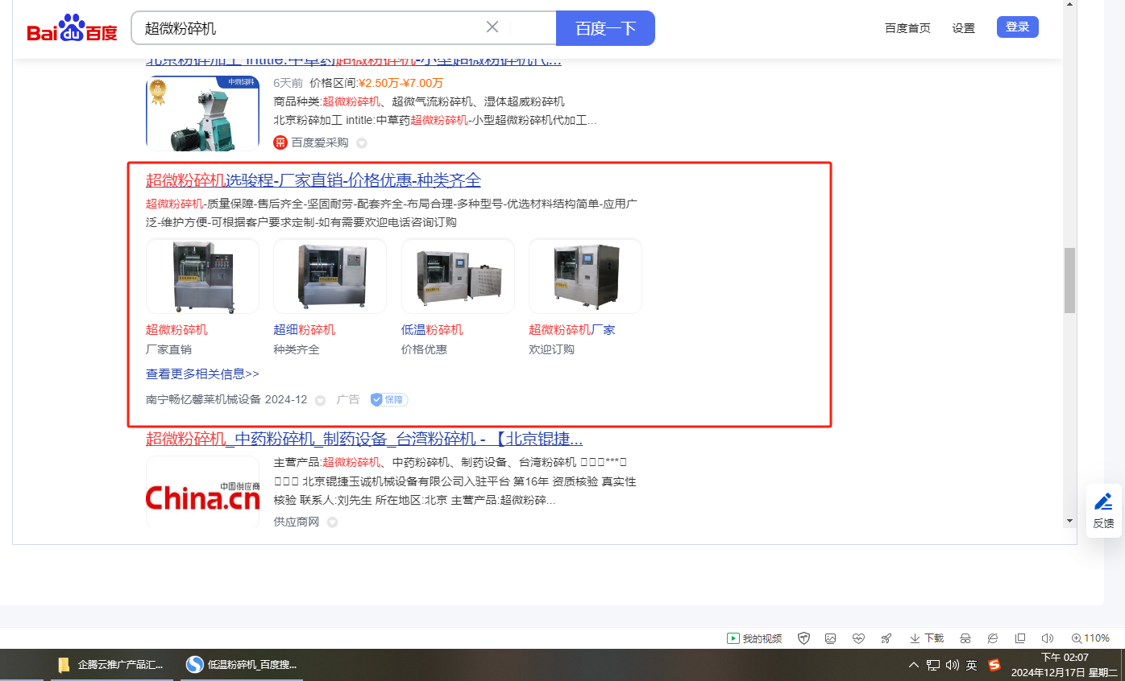Image resolution: width=1125 pixels, height=681 pixels.
Task: Click the scrollbar up arrow
Action: [x=1069, y=5]
